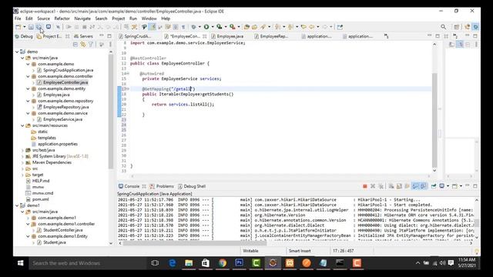Viewport: 493px width, 277px height.
Task: Open the Window menu
Action: point(149,18)
